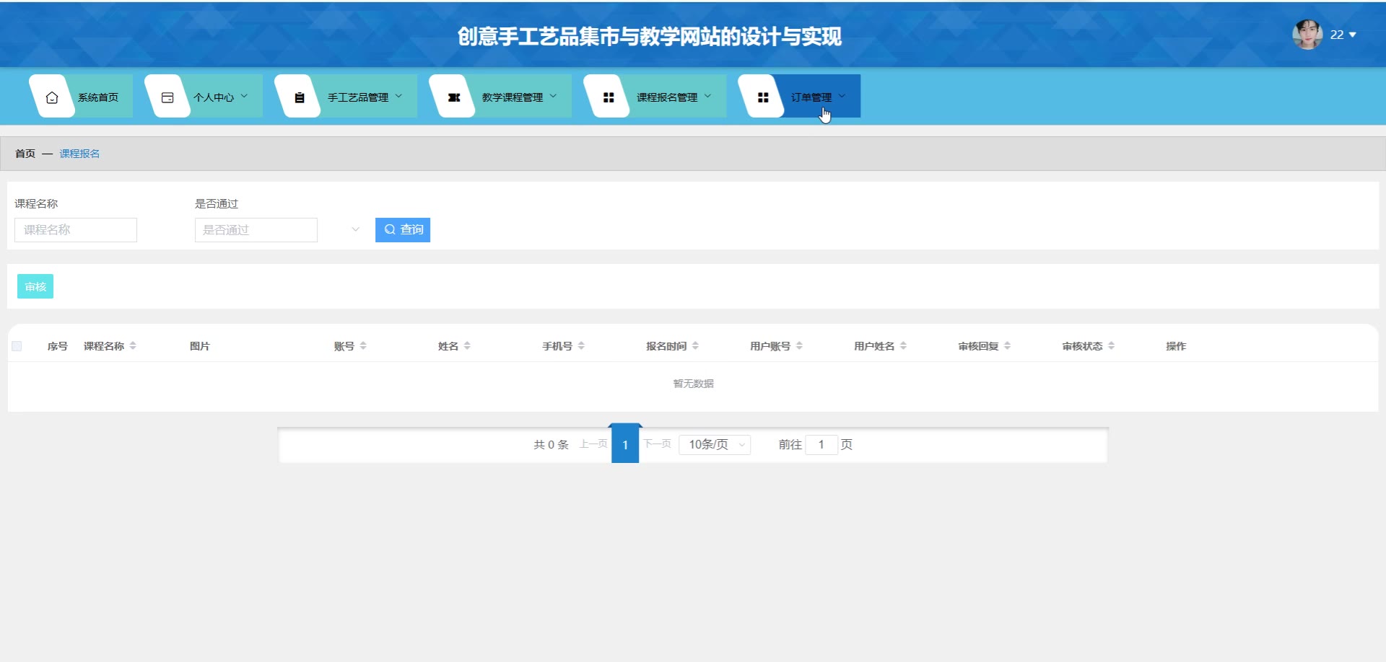Expand the user 22 account dropdown arrow
This screenshot has width=1386, height=662.
coord(1353,35)
